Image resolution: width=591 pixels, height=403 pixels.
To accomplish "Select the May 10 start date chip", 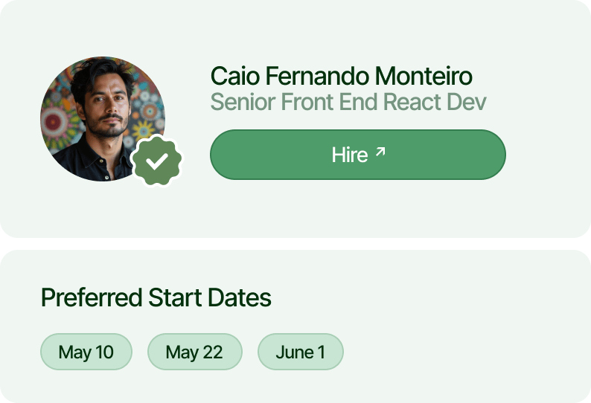I will click(86, 352).
